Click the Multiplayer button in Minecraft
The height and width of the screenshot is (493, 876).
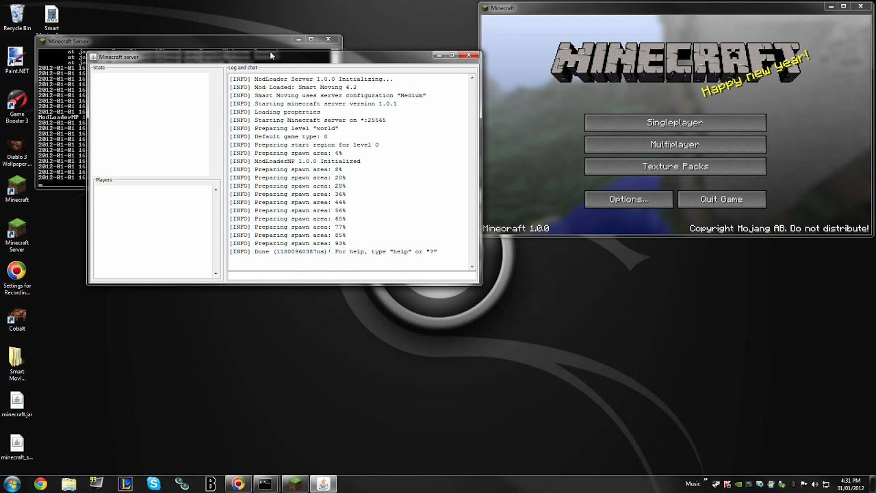tap(675, 144)
